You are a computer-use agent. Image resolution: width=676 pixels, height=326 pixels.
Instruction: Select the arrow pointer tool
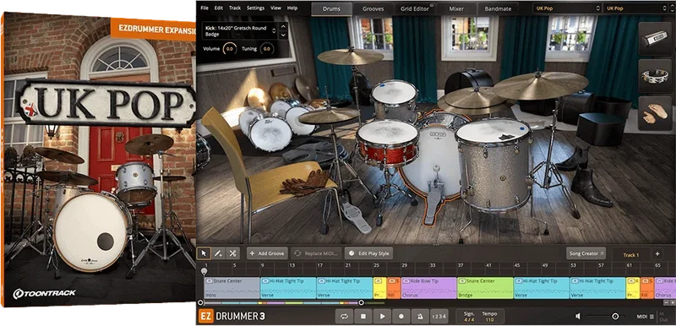click(x=204, y=253)
